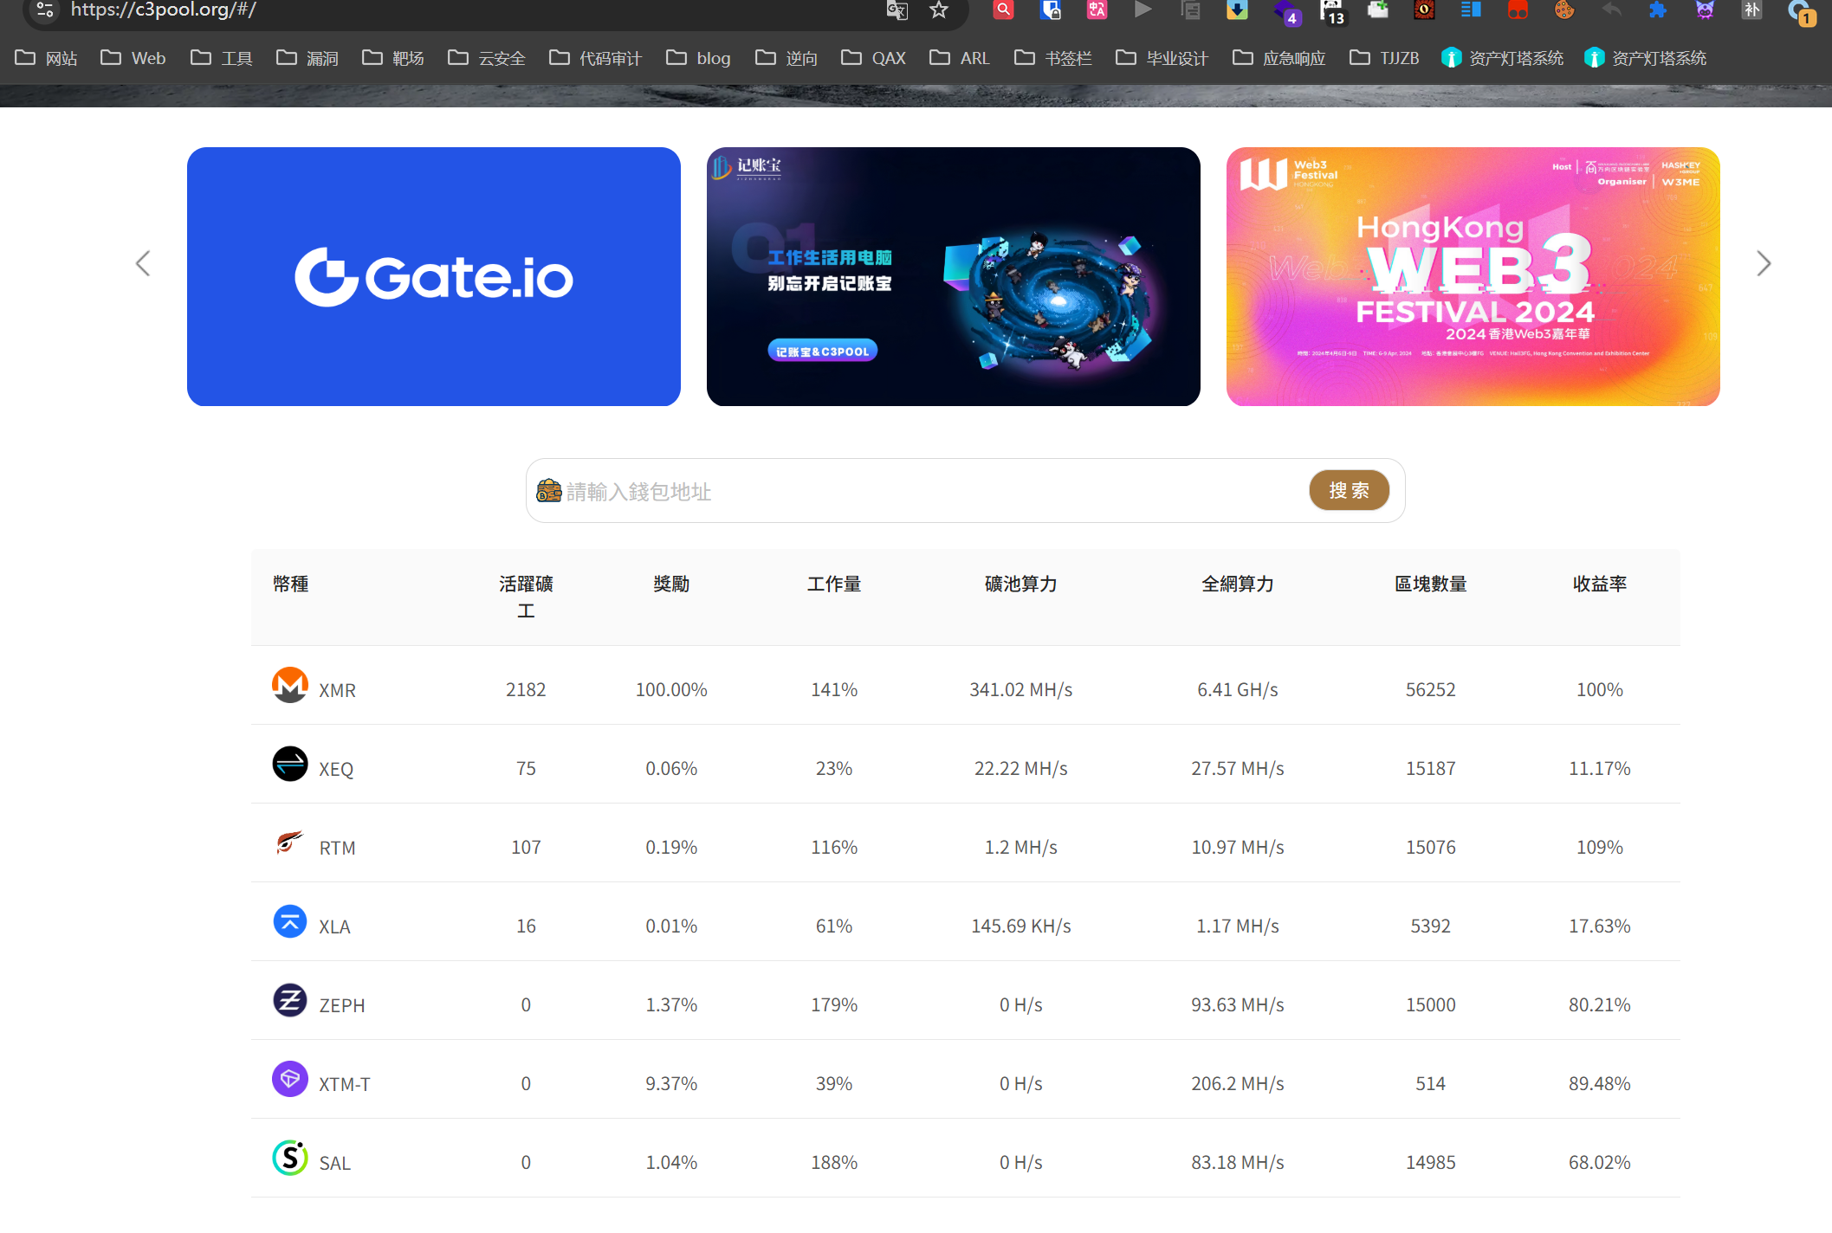Click the translate page icon in address bar
This screenshot has height=1233, width=1832.
pyautogui.click(x=897, y=10)
